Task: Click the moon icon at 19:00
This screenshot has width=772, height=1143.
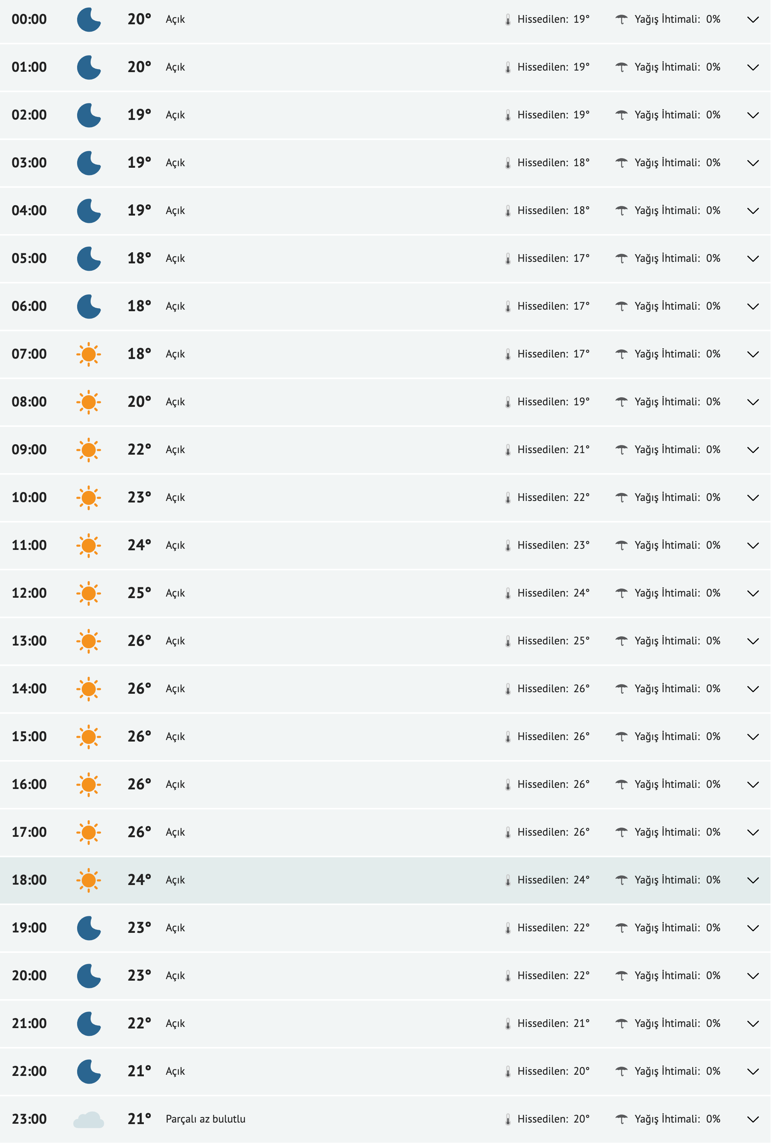Action: click(89, 927)
